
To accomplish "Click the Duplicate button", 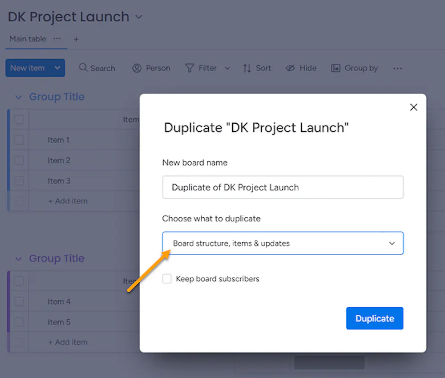I will click(375, 318).
